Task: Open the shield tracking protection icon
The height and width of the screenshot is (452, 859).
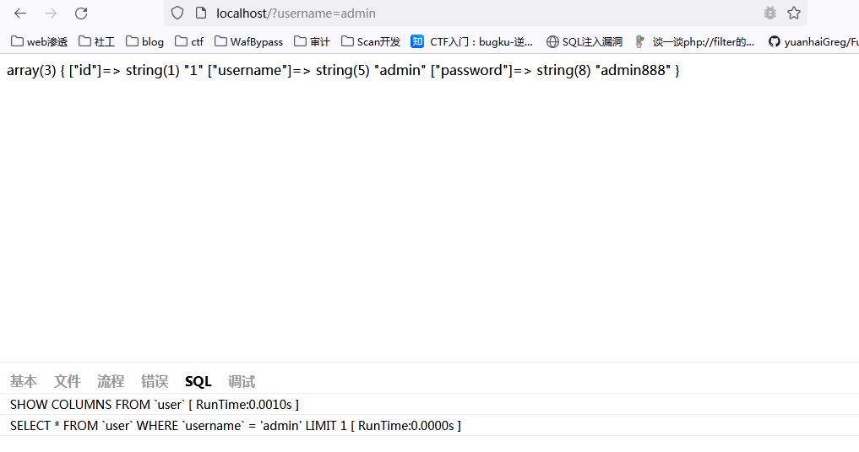Action: [x=177, y=13]
